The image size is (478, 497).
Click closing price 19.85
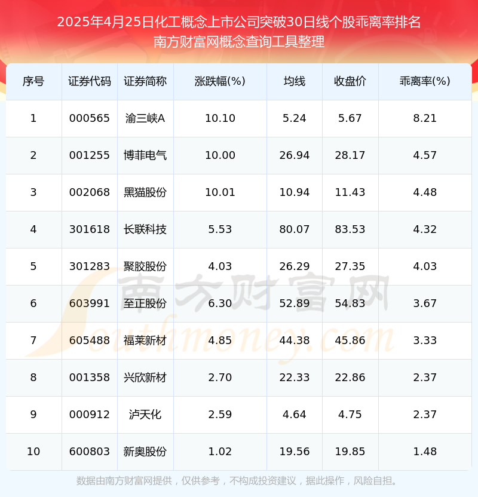coord(350,452)
